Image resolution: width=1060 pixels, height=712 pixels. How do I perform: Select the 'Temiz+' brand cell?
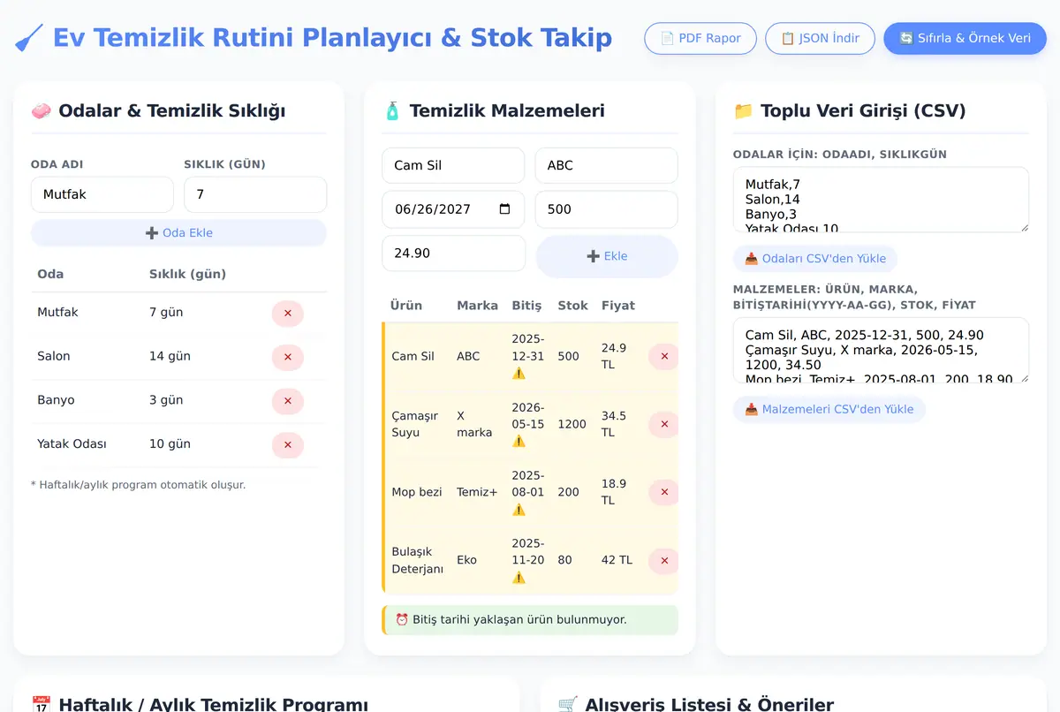tap(477, 492)
